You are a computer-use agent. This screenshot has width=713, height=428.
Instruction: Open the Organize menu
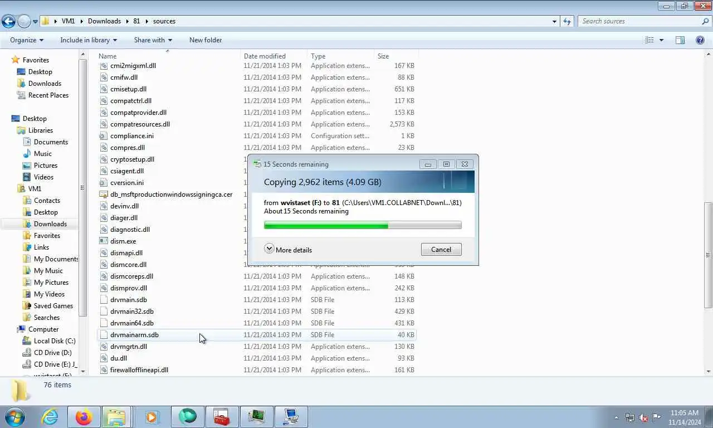tap(27, 40)
